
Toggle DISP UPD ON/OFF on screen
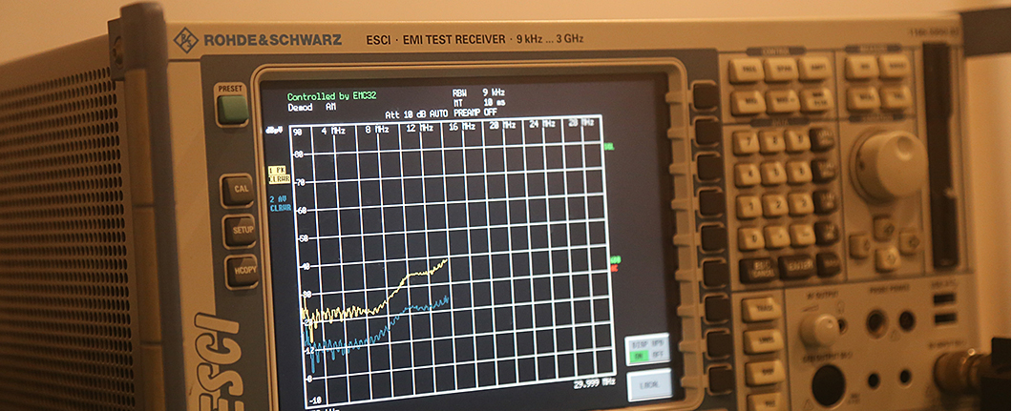pos(647,348)
